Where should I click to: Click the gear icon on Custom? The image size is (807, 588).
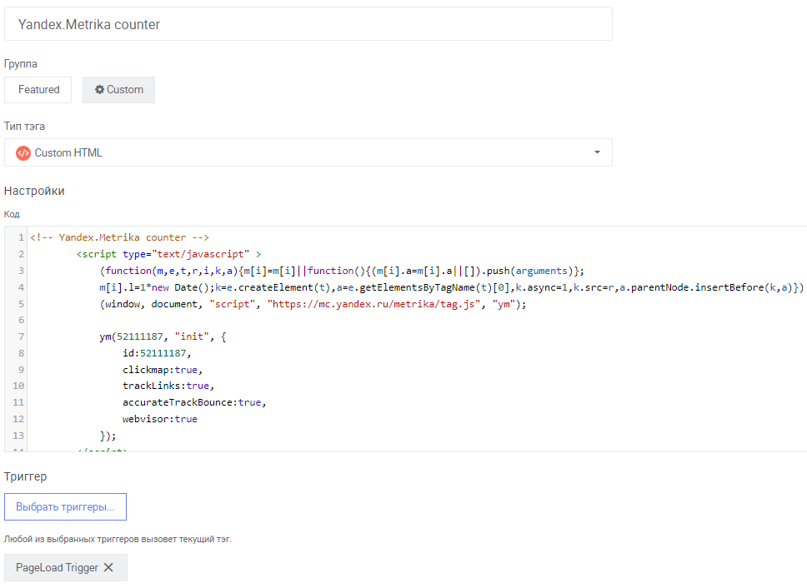100,89
